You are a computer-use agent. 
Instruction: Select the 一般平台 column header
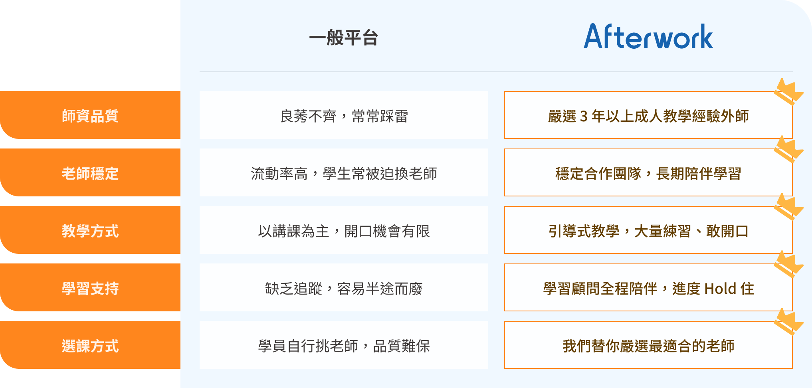click(343, 38)
